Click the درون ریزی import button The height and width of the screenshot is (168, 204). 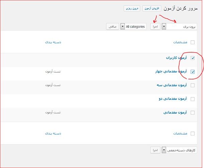click(x=132, y=8)
